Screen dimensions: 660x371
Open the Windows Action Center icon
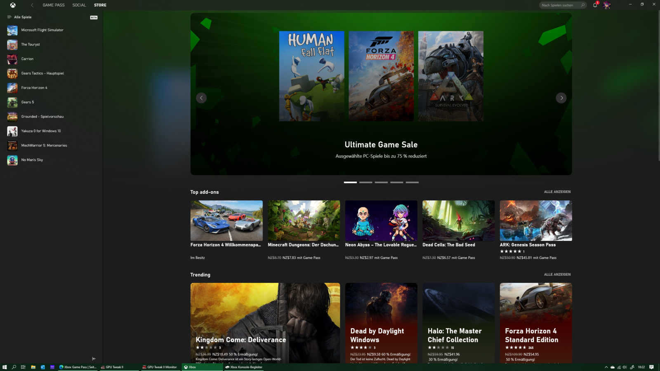pos(651,367)
